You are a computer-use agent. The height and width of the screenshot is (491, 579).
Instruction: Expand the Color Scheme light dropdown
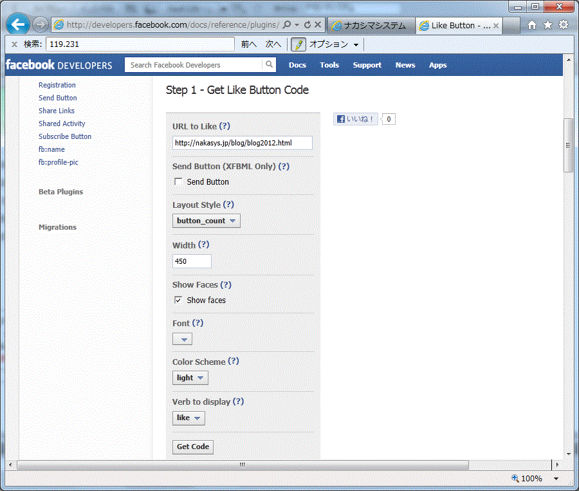point(190,378)
